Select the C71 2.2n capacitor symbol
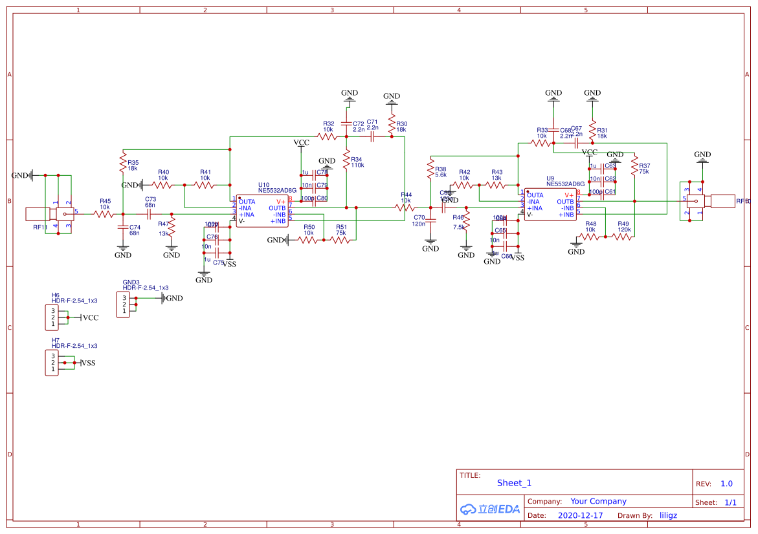The height and width of the screenshot is (534, 758). (372, 136)
